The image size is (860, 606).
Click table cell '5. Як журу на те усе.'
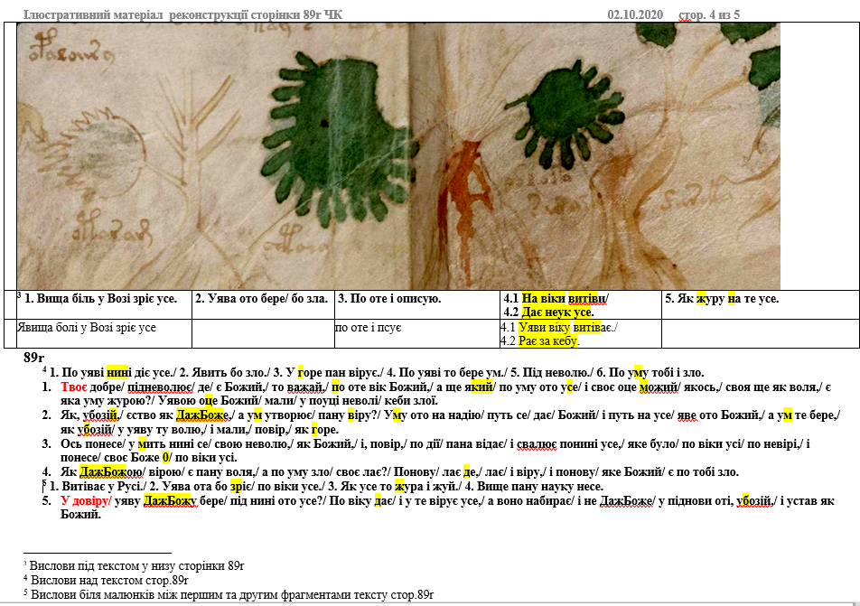761,304
